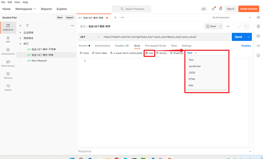Open the code snippet icon in right sidebar
Image resolution: width=263 pixels, height=159 pixels.
pyautogui.click(x=258, y=46)
